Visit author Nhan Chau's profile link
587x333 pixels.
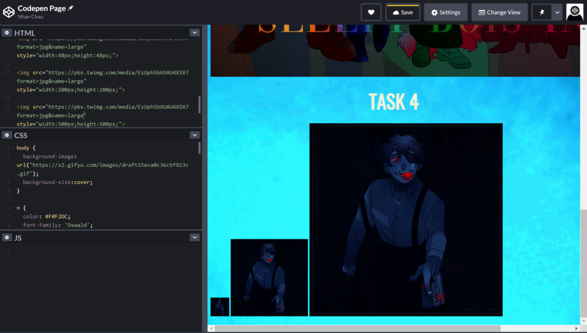tap(30, 17)
